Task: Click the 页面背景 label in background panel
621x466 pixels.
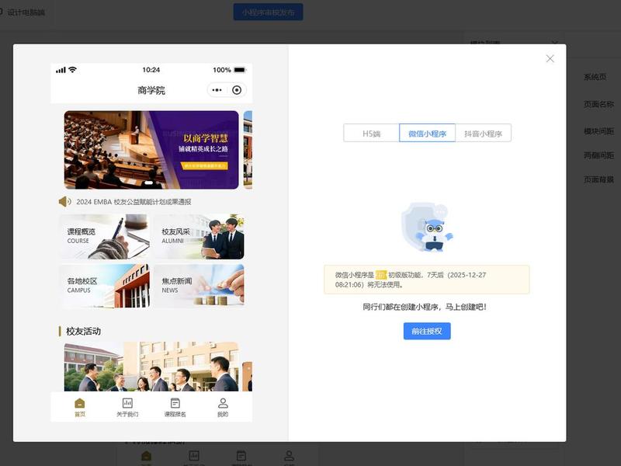Action: (x=598, y=179)
